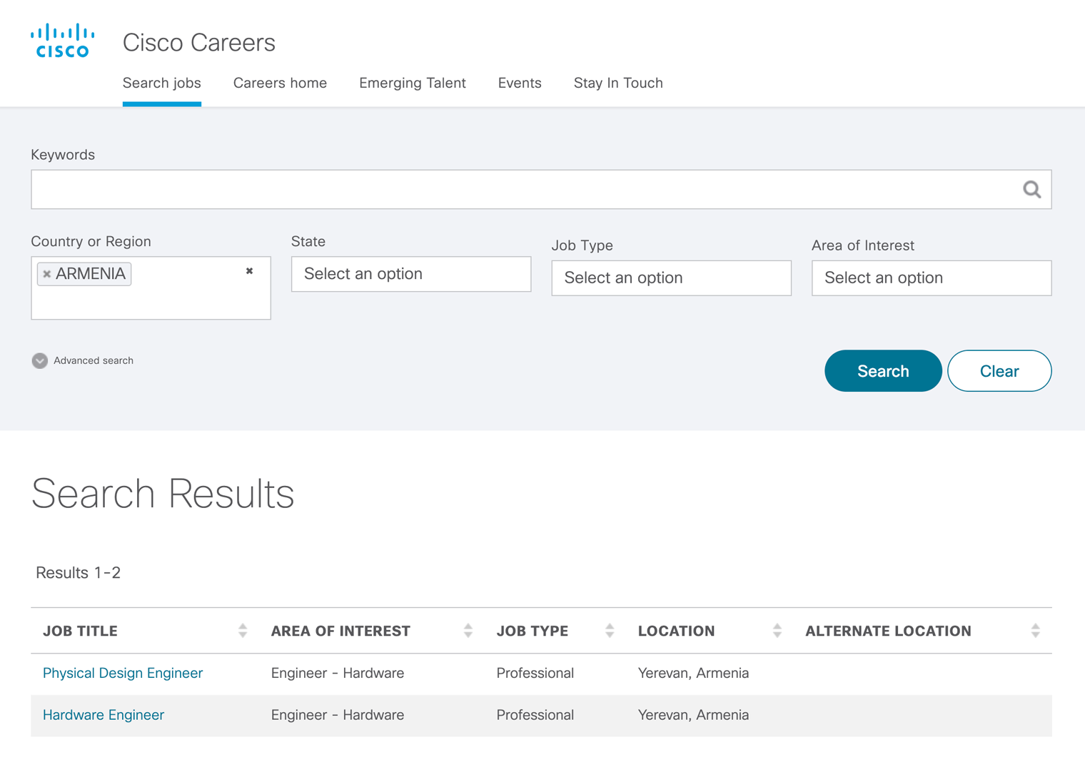Sort results by Job Type
1085x777 pixels.
tap(610, 631)
